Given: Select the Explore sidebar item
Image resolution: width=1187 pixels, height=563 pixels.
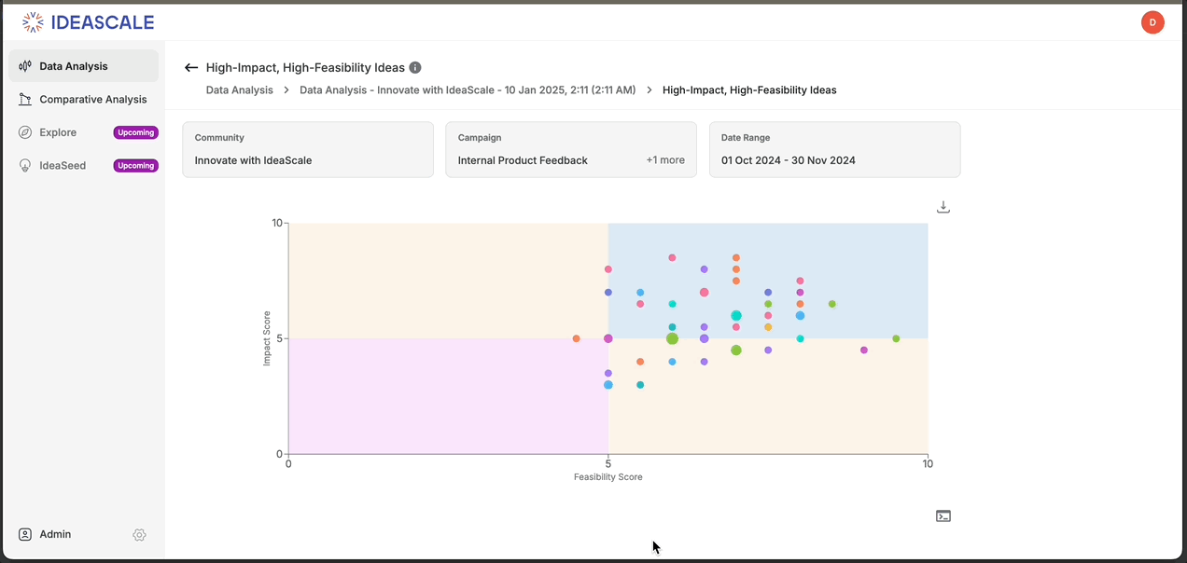Looking at the screenshot, I should click(84, 132).
